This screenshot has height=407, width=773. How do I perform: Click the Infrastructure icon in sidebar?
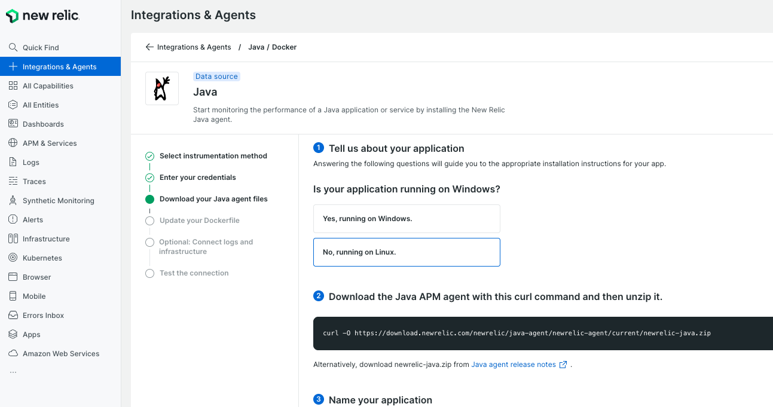[13, 238]
